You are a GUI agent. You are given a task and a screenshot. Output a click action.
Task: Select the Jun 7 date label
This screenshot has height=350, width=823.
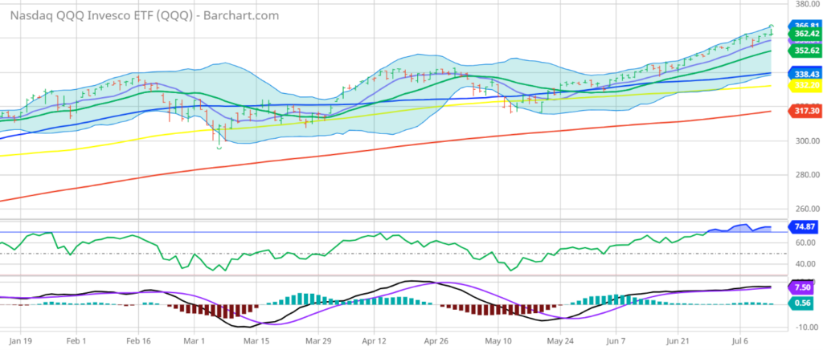point(617,341)
